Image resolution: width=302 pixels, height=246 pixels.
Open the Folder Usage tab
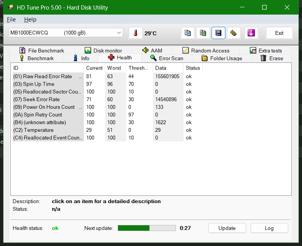[222, 58]
